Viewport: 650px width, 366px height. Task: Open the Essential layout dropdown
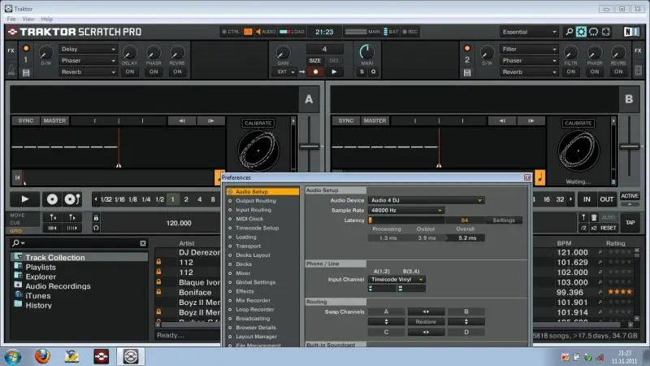[528, 32]
